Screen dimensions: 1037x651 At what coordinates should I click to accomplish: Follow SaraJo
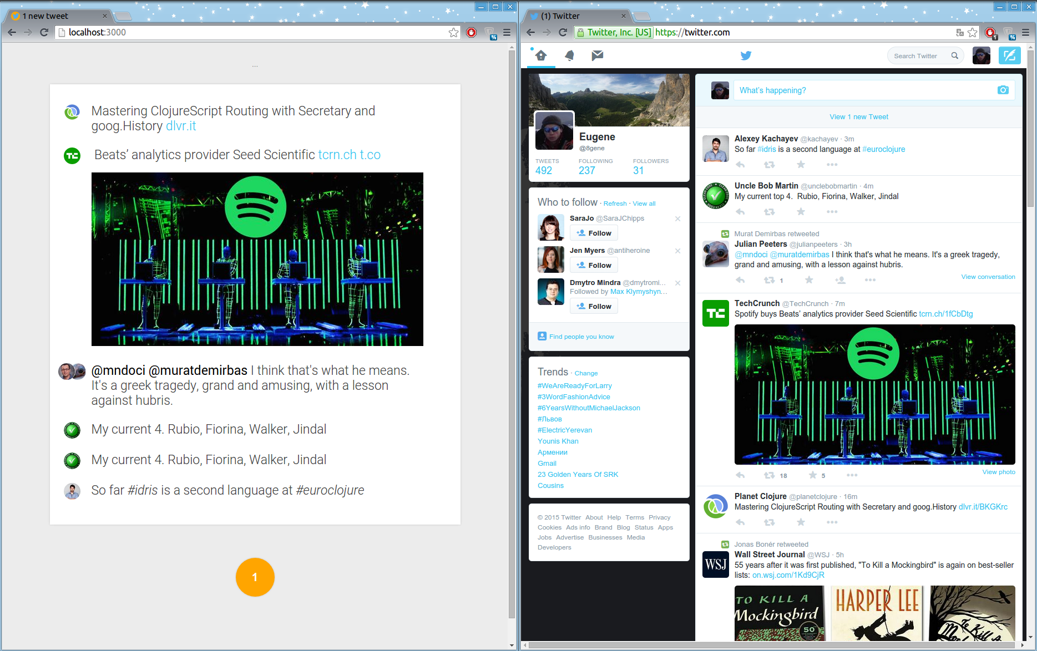(x=594, y=233)
